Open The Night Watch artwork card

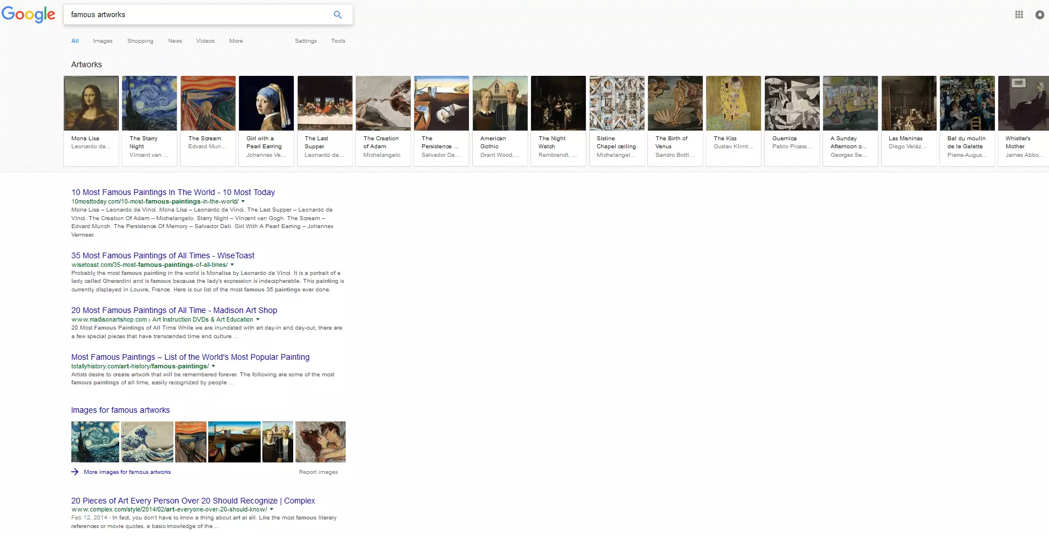pos(558,121)
